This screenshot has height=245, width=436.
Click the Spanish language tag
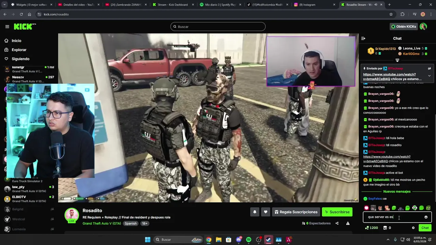pos(130,224)
